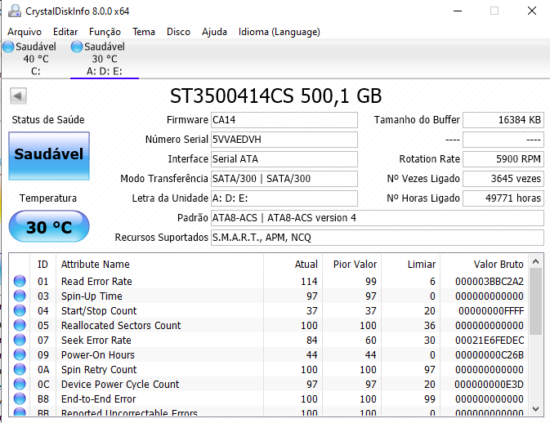Viewport: 550px width, 423px height.
Task: Click the Número Serial field 5VVAEDVH
Action: 284,140
